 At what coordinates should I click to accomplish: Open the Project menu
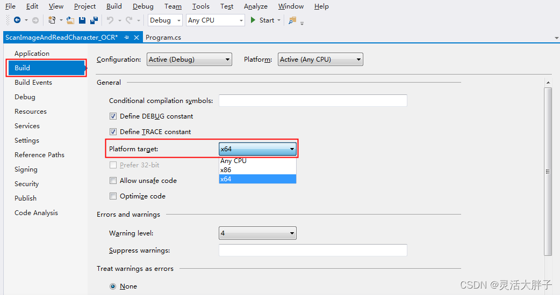point(84,6)
